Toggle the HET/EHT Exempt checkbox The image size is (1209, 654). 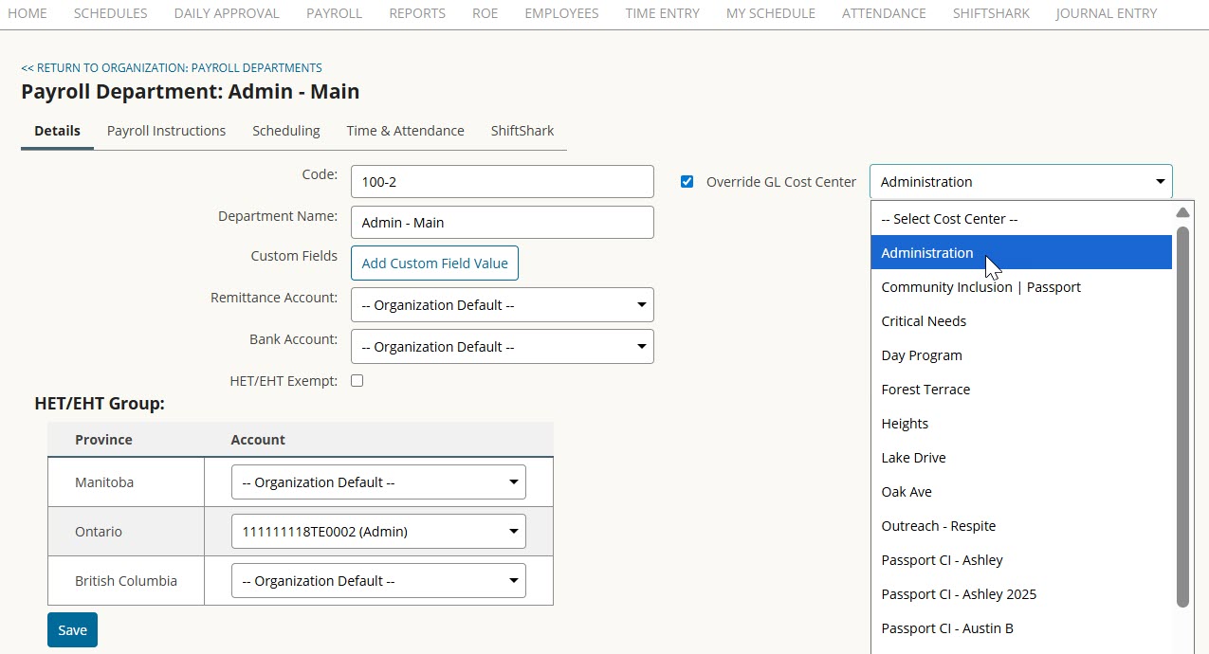click(x=357, y=381)
